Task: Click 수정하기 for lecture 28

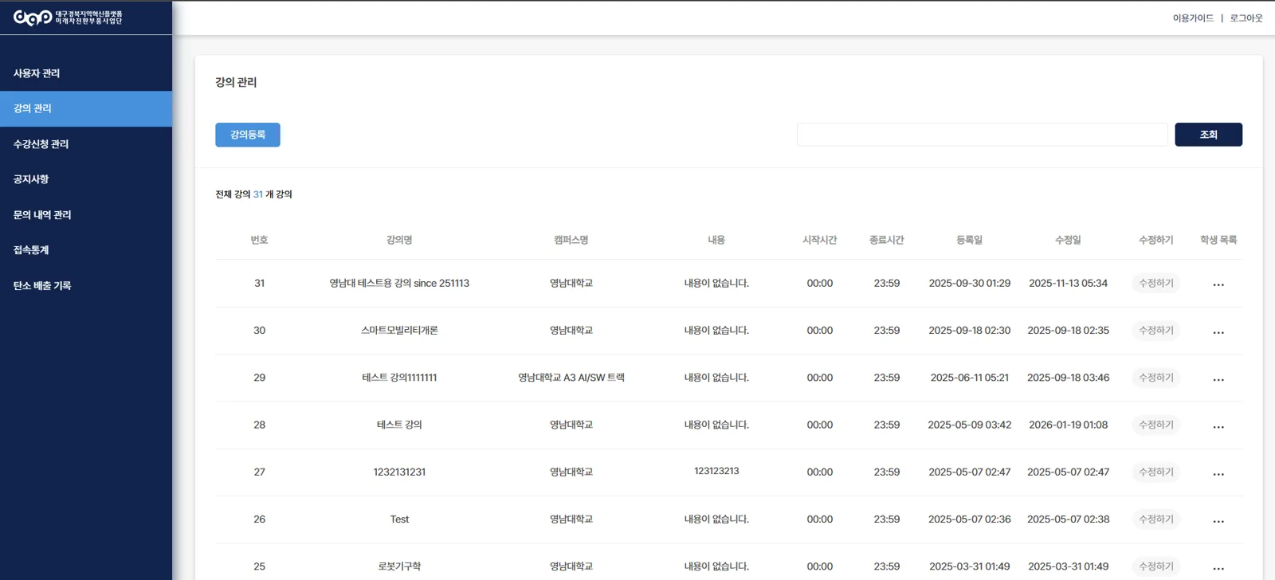Action: (1156, 425)
